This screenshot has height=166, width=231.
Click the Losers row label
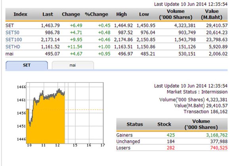click(x=123, y=148)
